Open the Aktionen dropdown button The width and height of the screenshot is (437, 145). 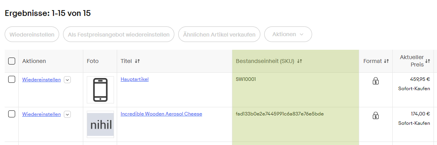click(288, 34)
